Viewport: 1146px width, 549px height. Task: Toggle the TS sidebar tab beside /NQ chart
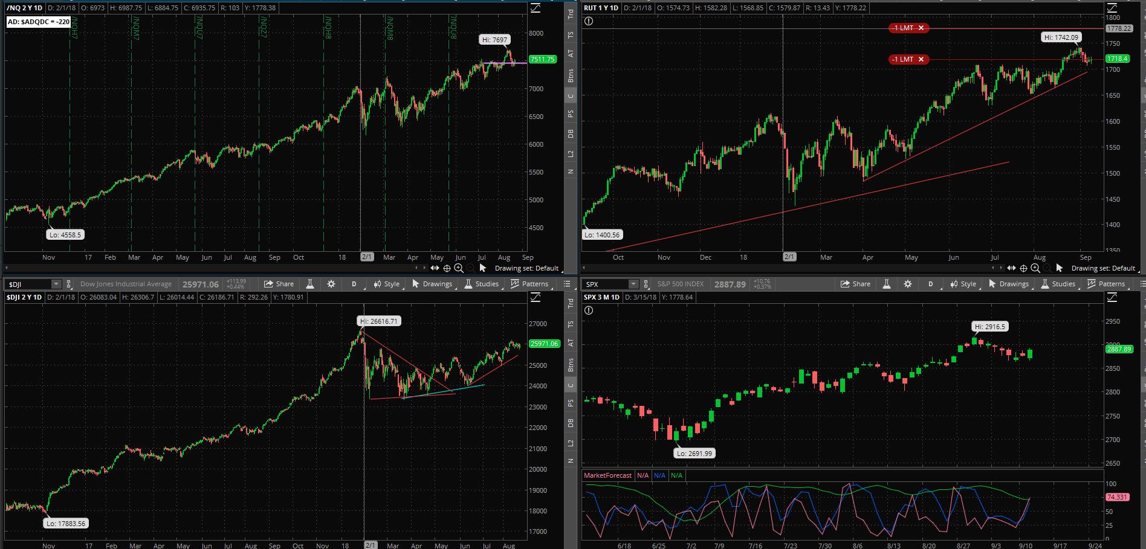570,35
